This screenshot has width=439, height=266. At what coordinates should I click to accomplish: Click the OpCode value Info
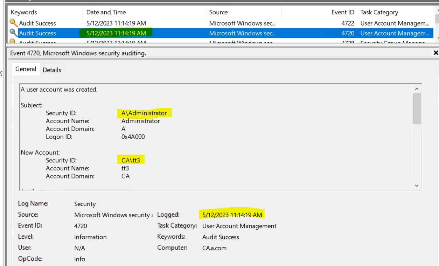79,259
